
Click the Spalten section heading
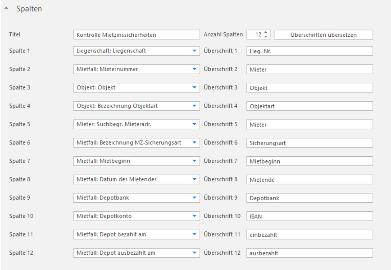[x=29, y=9]
